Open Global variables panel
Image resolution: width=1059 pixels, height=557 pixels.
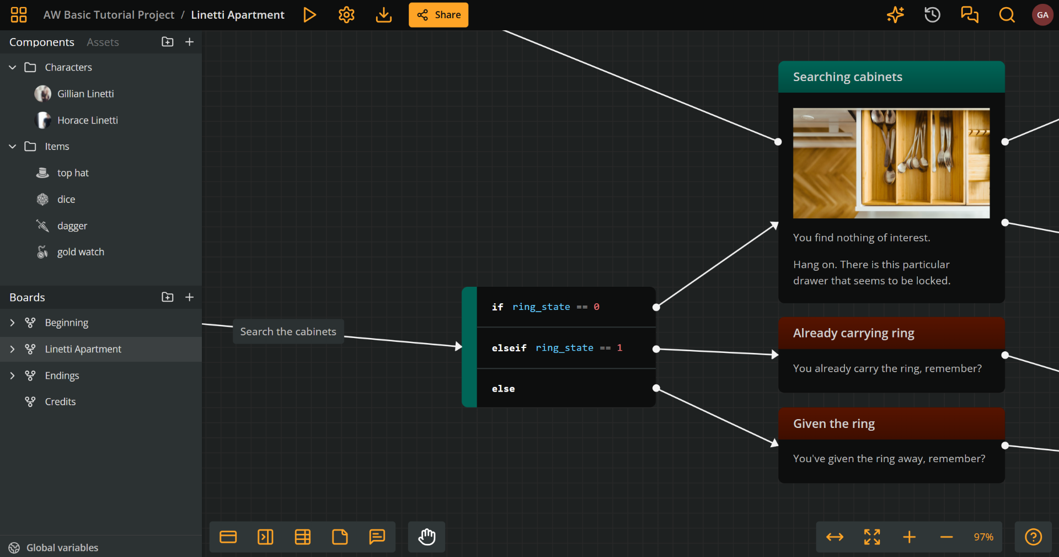pyautogui.click(x=54, y=548)
